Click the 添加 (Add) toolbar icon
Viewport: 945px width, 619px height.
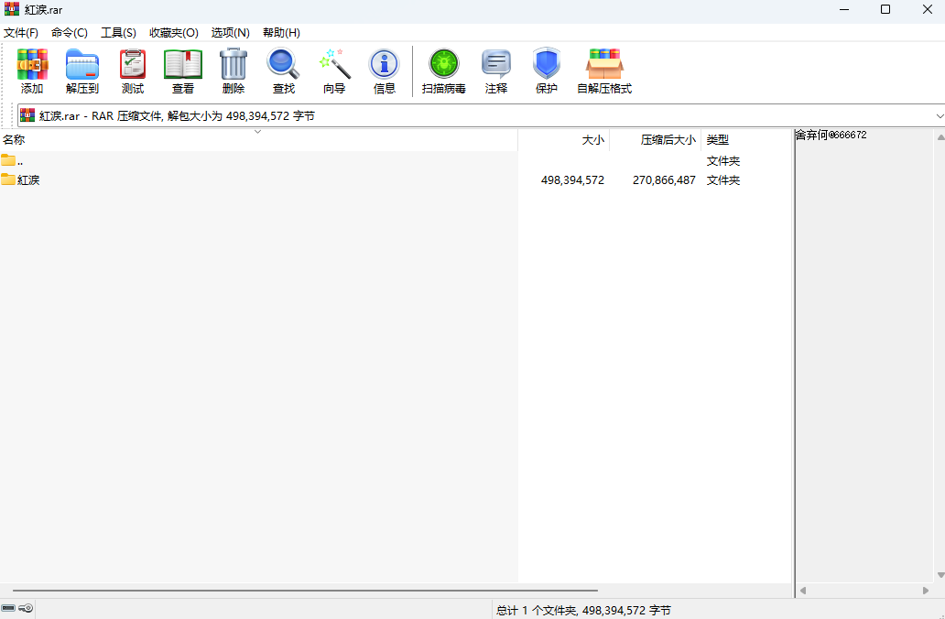click(x=32, y=71)
